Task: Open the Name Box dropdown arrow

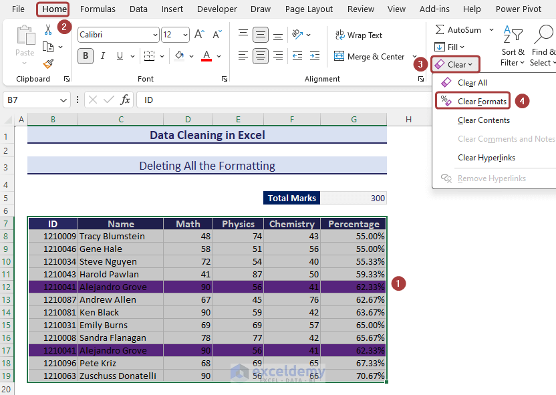Action: point(63,100)
